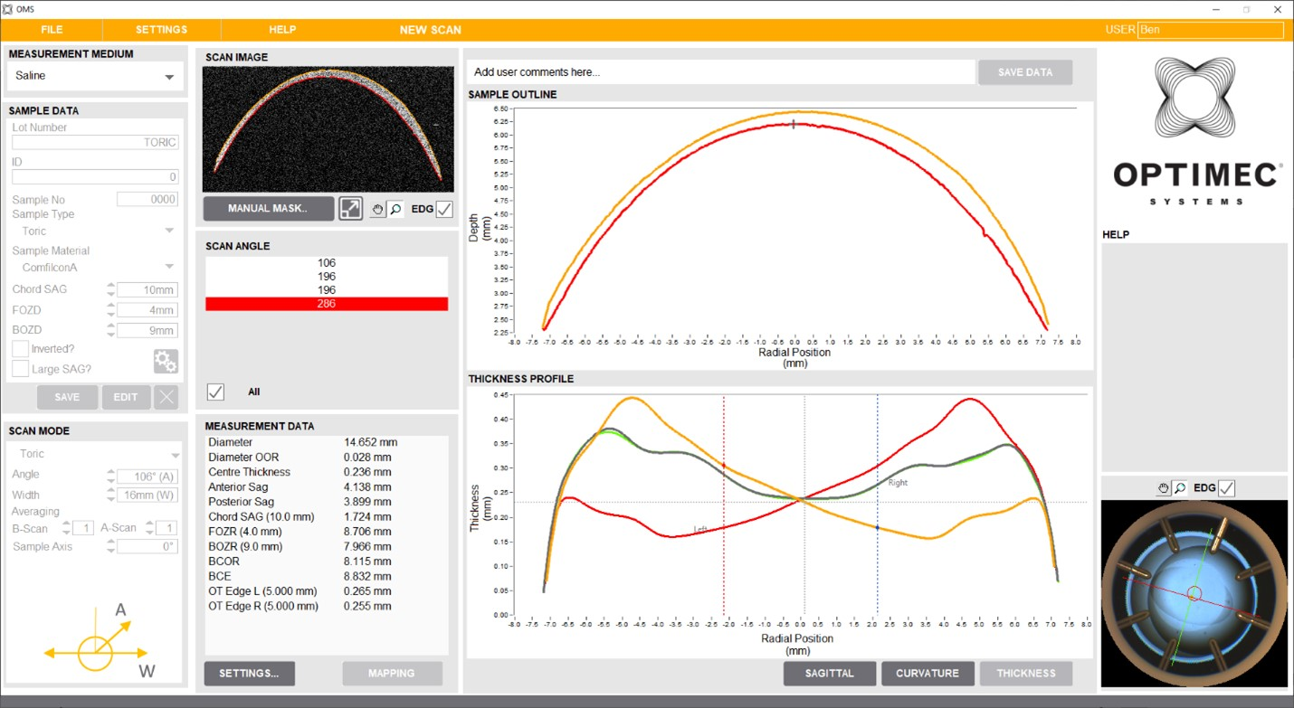
Task: Click the X clear icon next to EDIT
Action: [x=166, y=397]
